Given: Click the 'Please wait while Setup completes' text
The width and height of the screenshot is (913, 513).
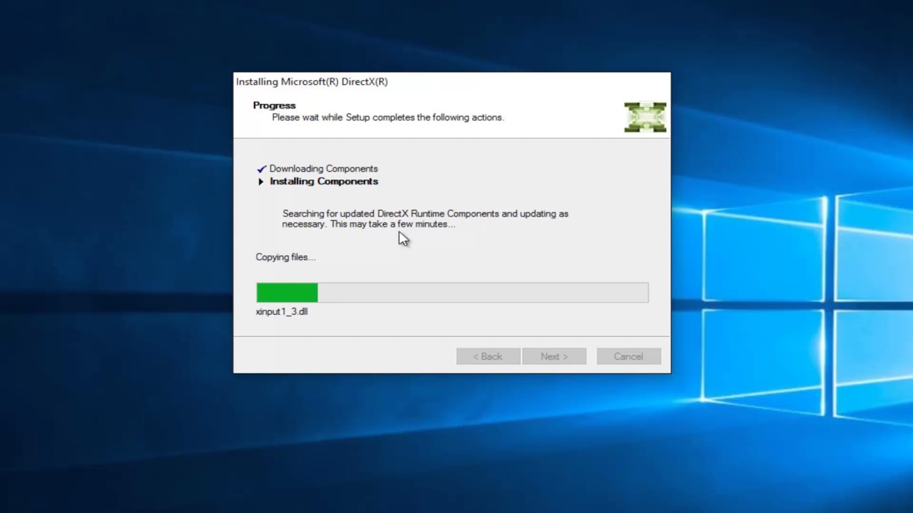Looking at the screenshot, I should (x=388, y=118).
